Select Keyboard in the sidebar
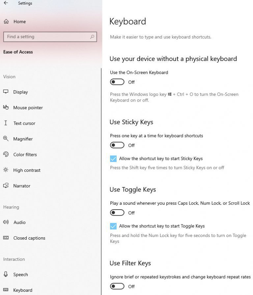This screenshot has width=253, height=295. pos(22,290)
